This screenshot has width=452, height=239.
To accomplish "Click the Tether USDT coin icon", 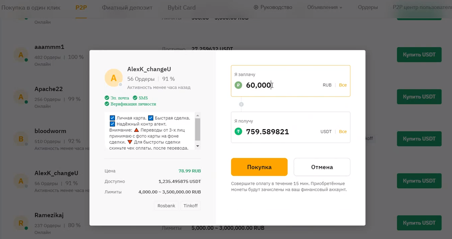I will click(238, 132).
